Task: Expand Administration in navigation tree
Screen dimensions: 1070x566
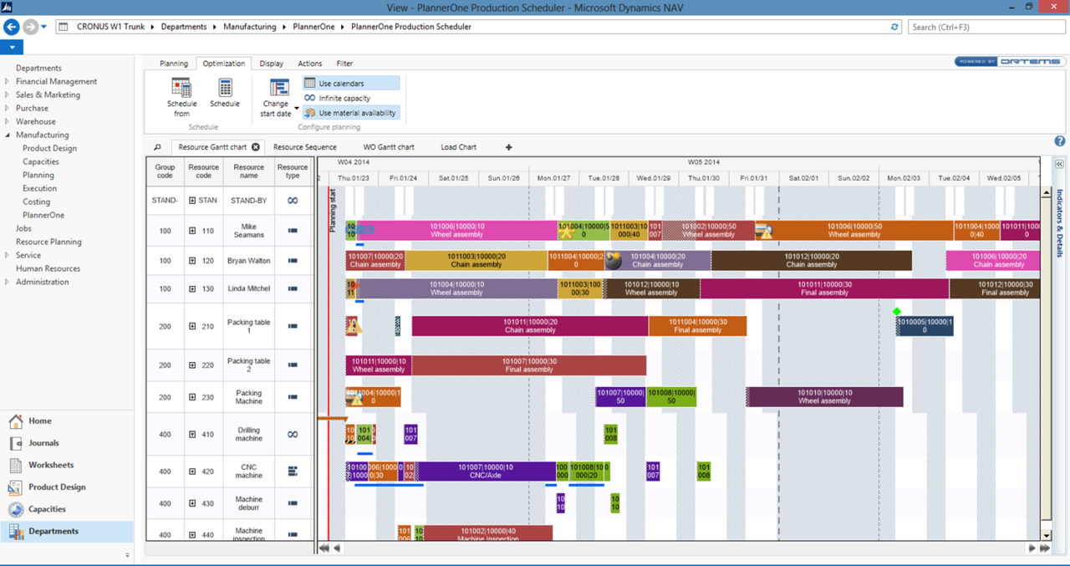Action: click(8, 283)
